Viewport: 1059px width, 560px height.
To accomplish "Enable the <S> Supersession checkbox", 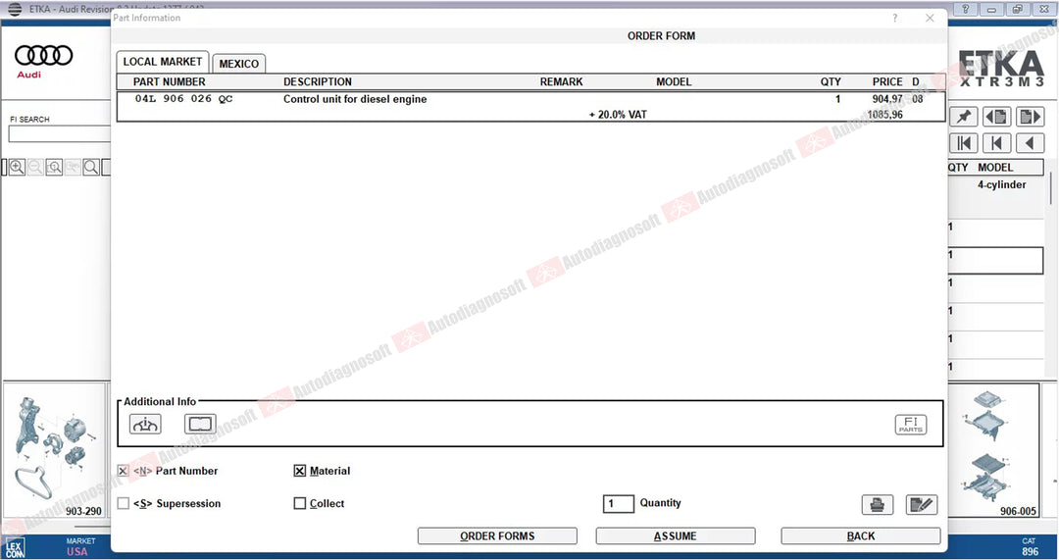I will point(123,503).
